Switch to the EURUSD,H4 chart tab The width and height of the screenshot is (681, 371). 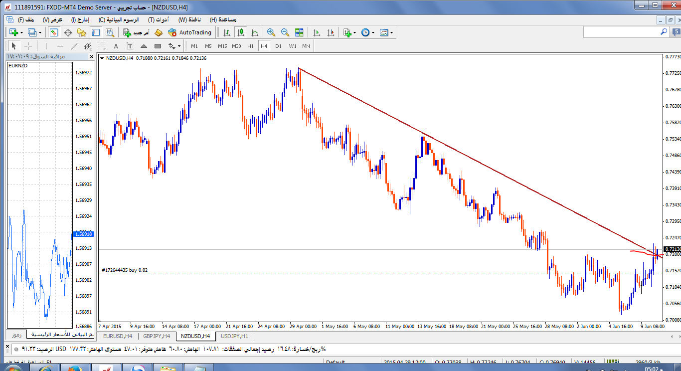(x=118, y=336)
